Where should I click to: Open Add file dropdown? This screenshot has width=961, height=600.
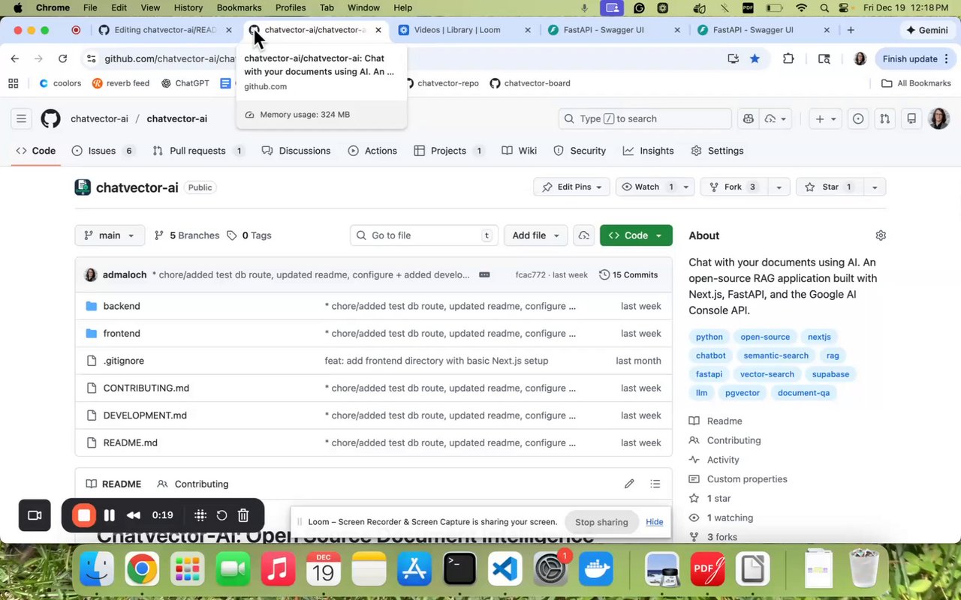(535, 235)
